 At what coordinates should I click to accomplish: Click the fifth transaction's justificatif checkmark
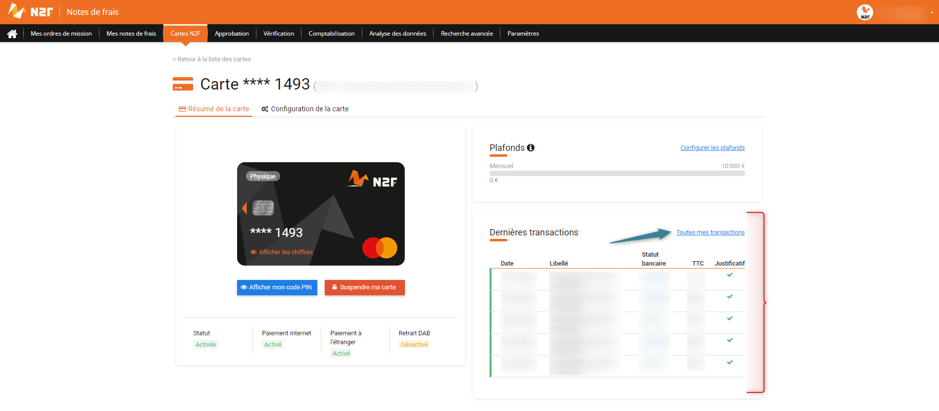click(x=730, y=363)
